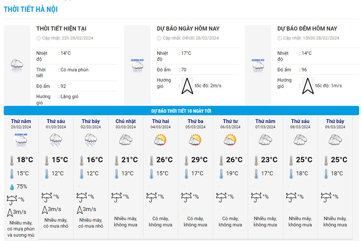Click the current weather drizzle icon
The height and width of the screenshot is (241, 361).
(17, 66)
